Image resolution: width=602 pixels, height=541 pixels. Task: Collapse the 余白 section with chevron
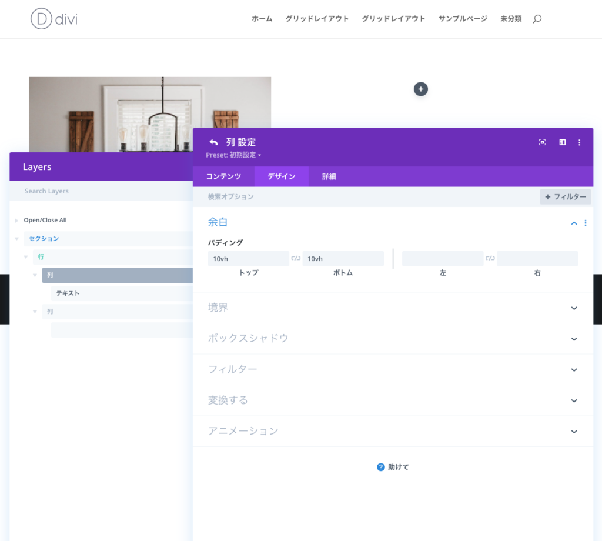click(x=574, y=223)
